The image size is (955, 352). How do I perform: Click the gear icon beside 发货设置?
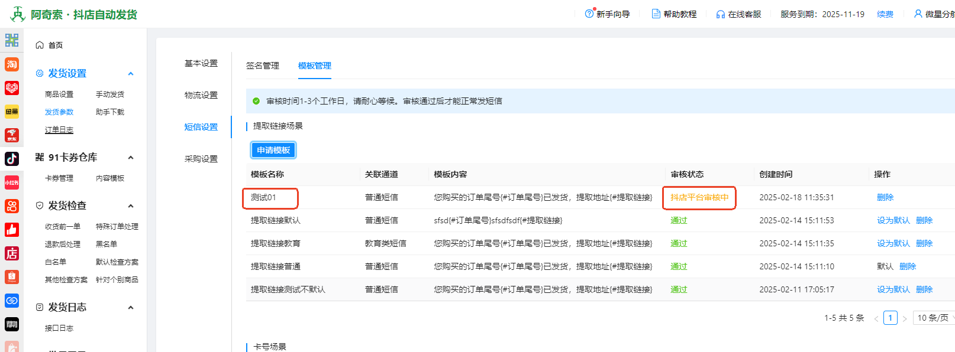click(x=40, y=73)
